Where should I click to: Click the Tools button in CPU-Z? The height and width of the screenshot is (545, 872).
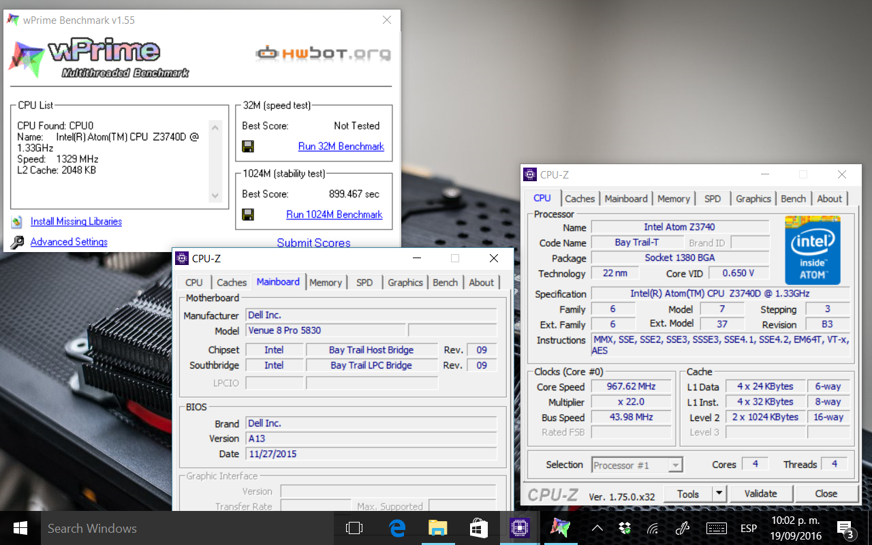click(688, 493)
